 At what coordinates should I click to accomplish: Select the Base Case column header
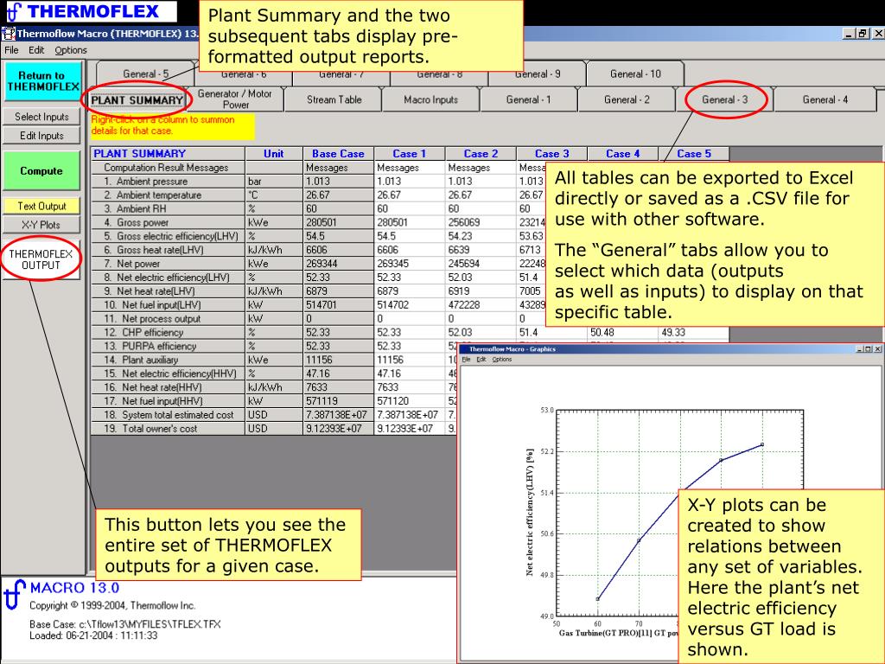coord(338,154)
